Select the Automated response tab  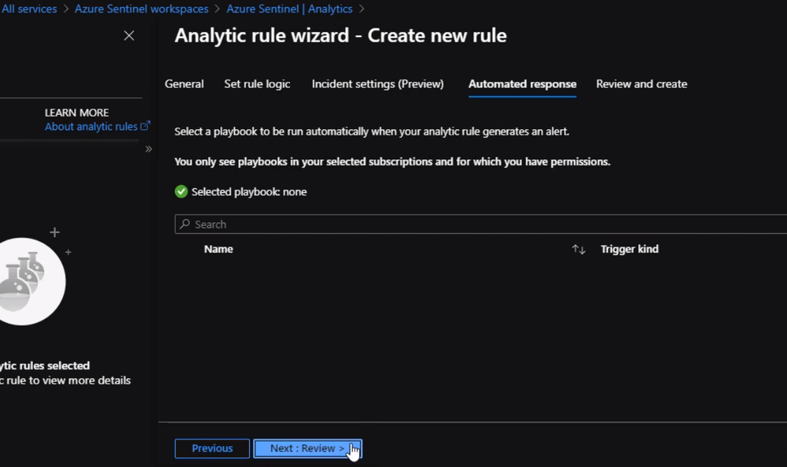522,83
